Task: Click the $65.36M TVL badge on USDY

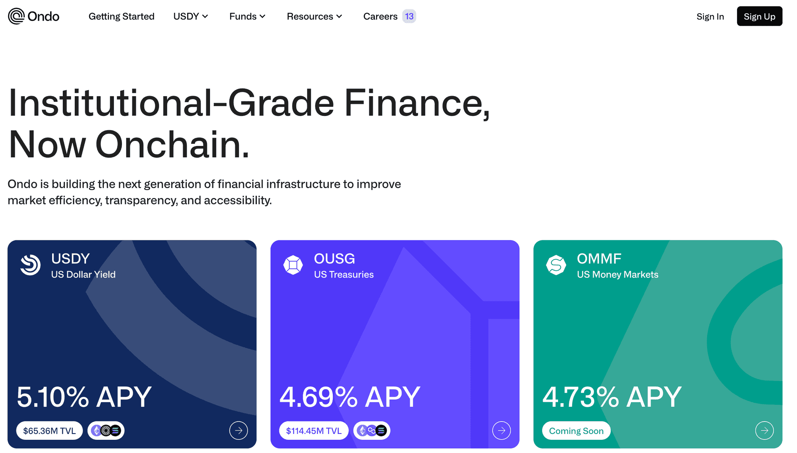Action: click(49, 430)
